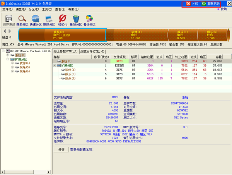The image size is (232, 175).
Task: Click Delete Partition (删除分区) trash icon
Action: (x=76, y=20)
